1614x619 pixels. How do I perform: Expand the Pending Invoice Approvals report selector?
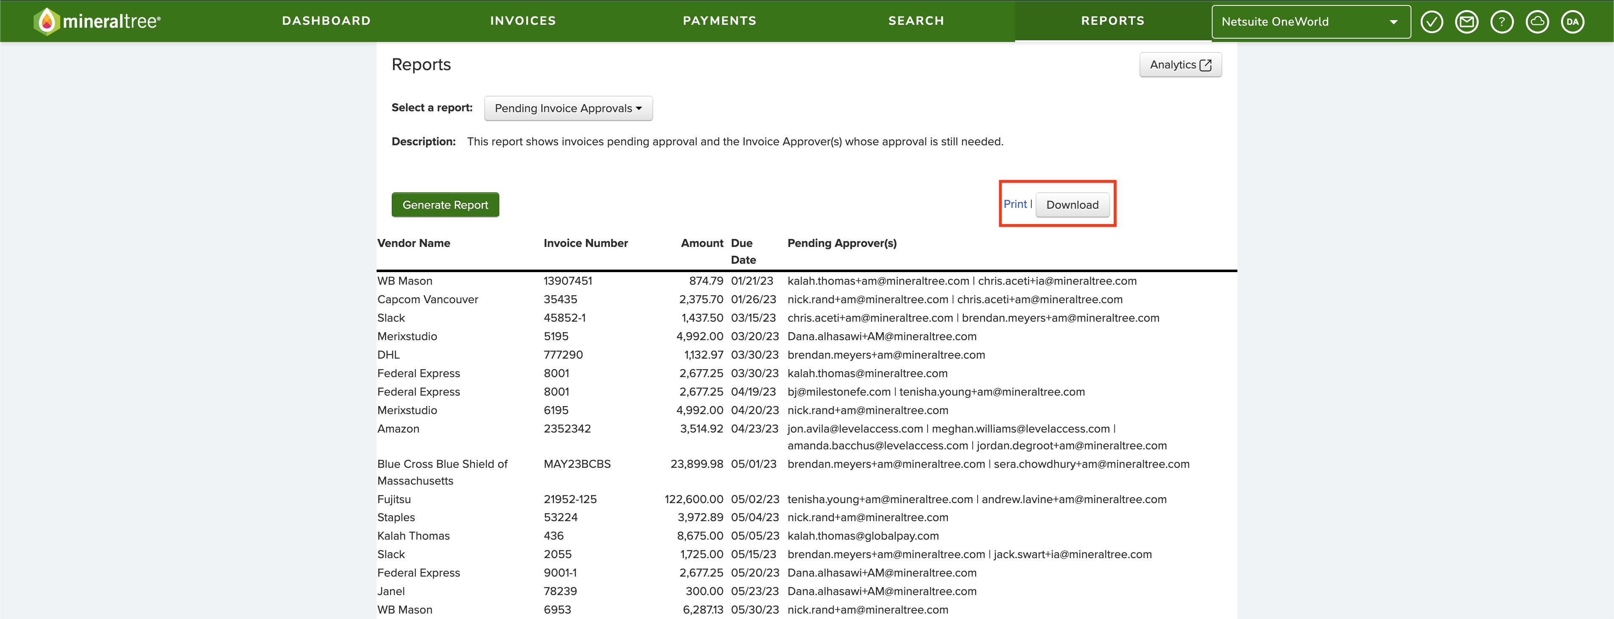(x=568, y=108)
